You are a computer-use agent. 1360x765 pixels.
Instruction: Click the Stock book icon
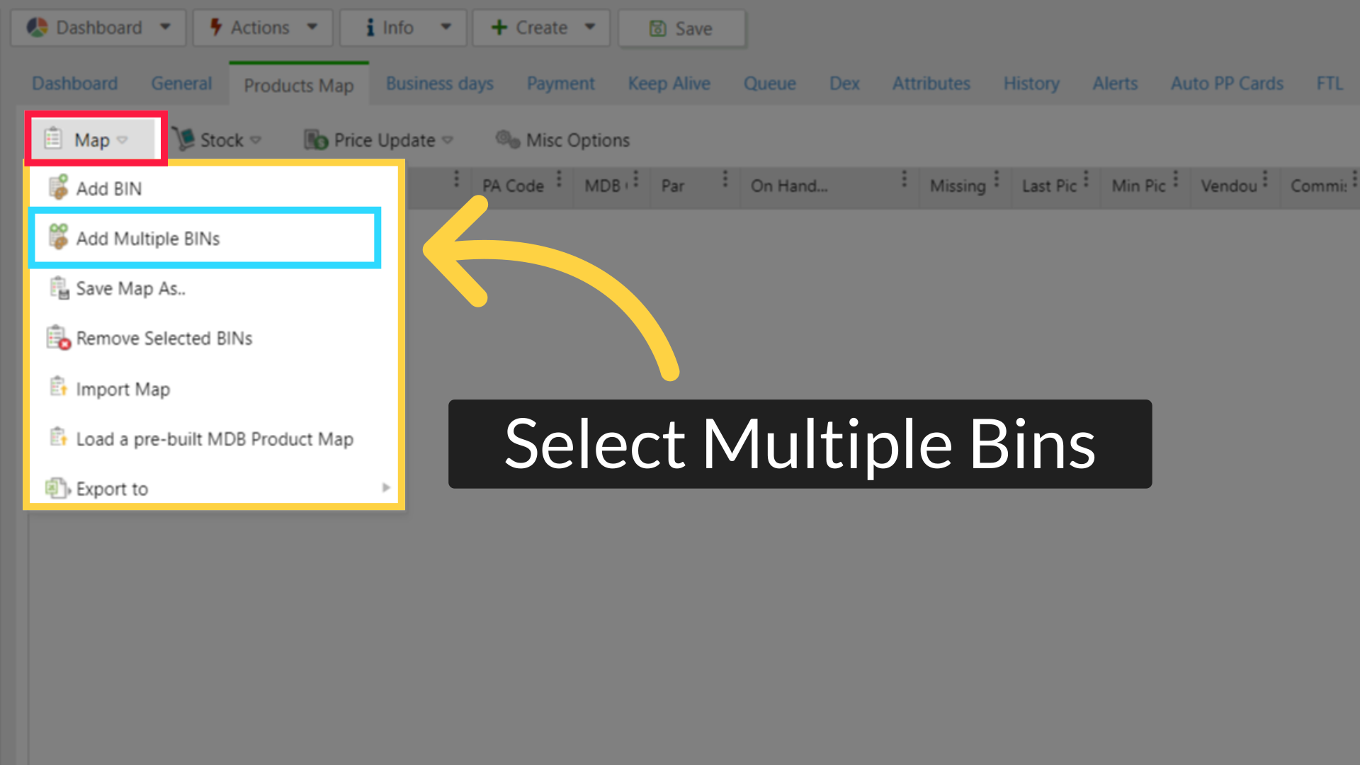coord(185,140)
